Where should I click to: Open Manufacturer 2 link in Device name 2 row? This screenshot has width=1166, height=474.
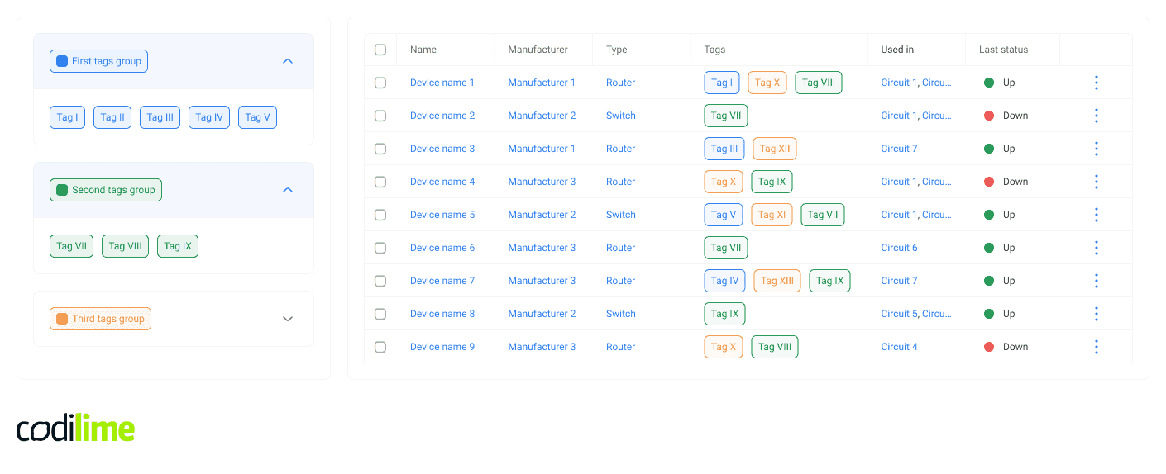click(542, 116)
